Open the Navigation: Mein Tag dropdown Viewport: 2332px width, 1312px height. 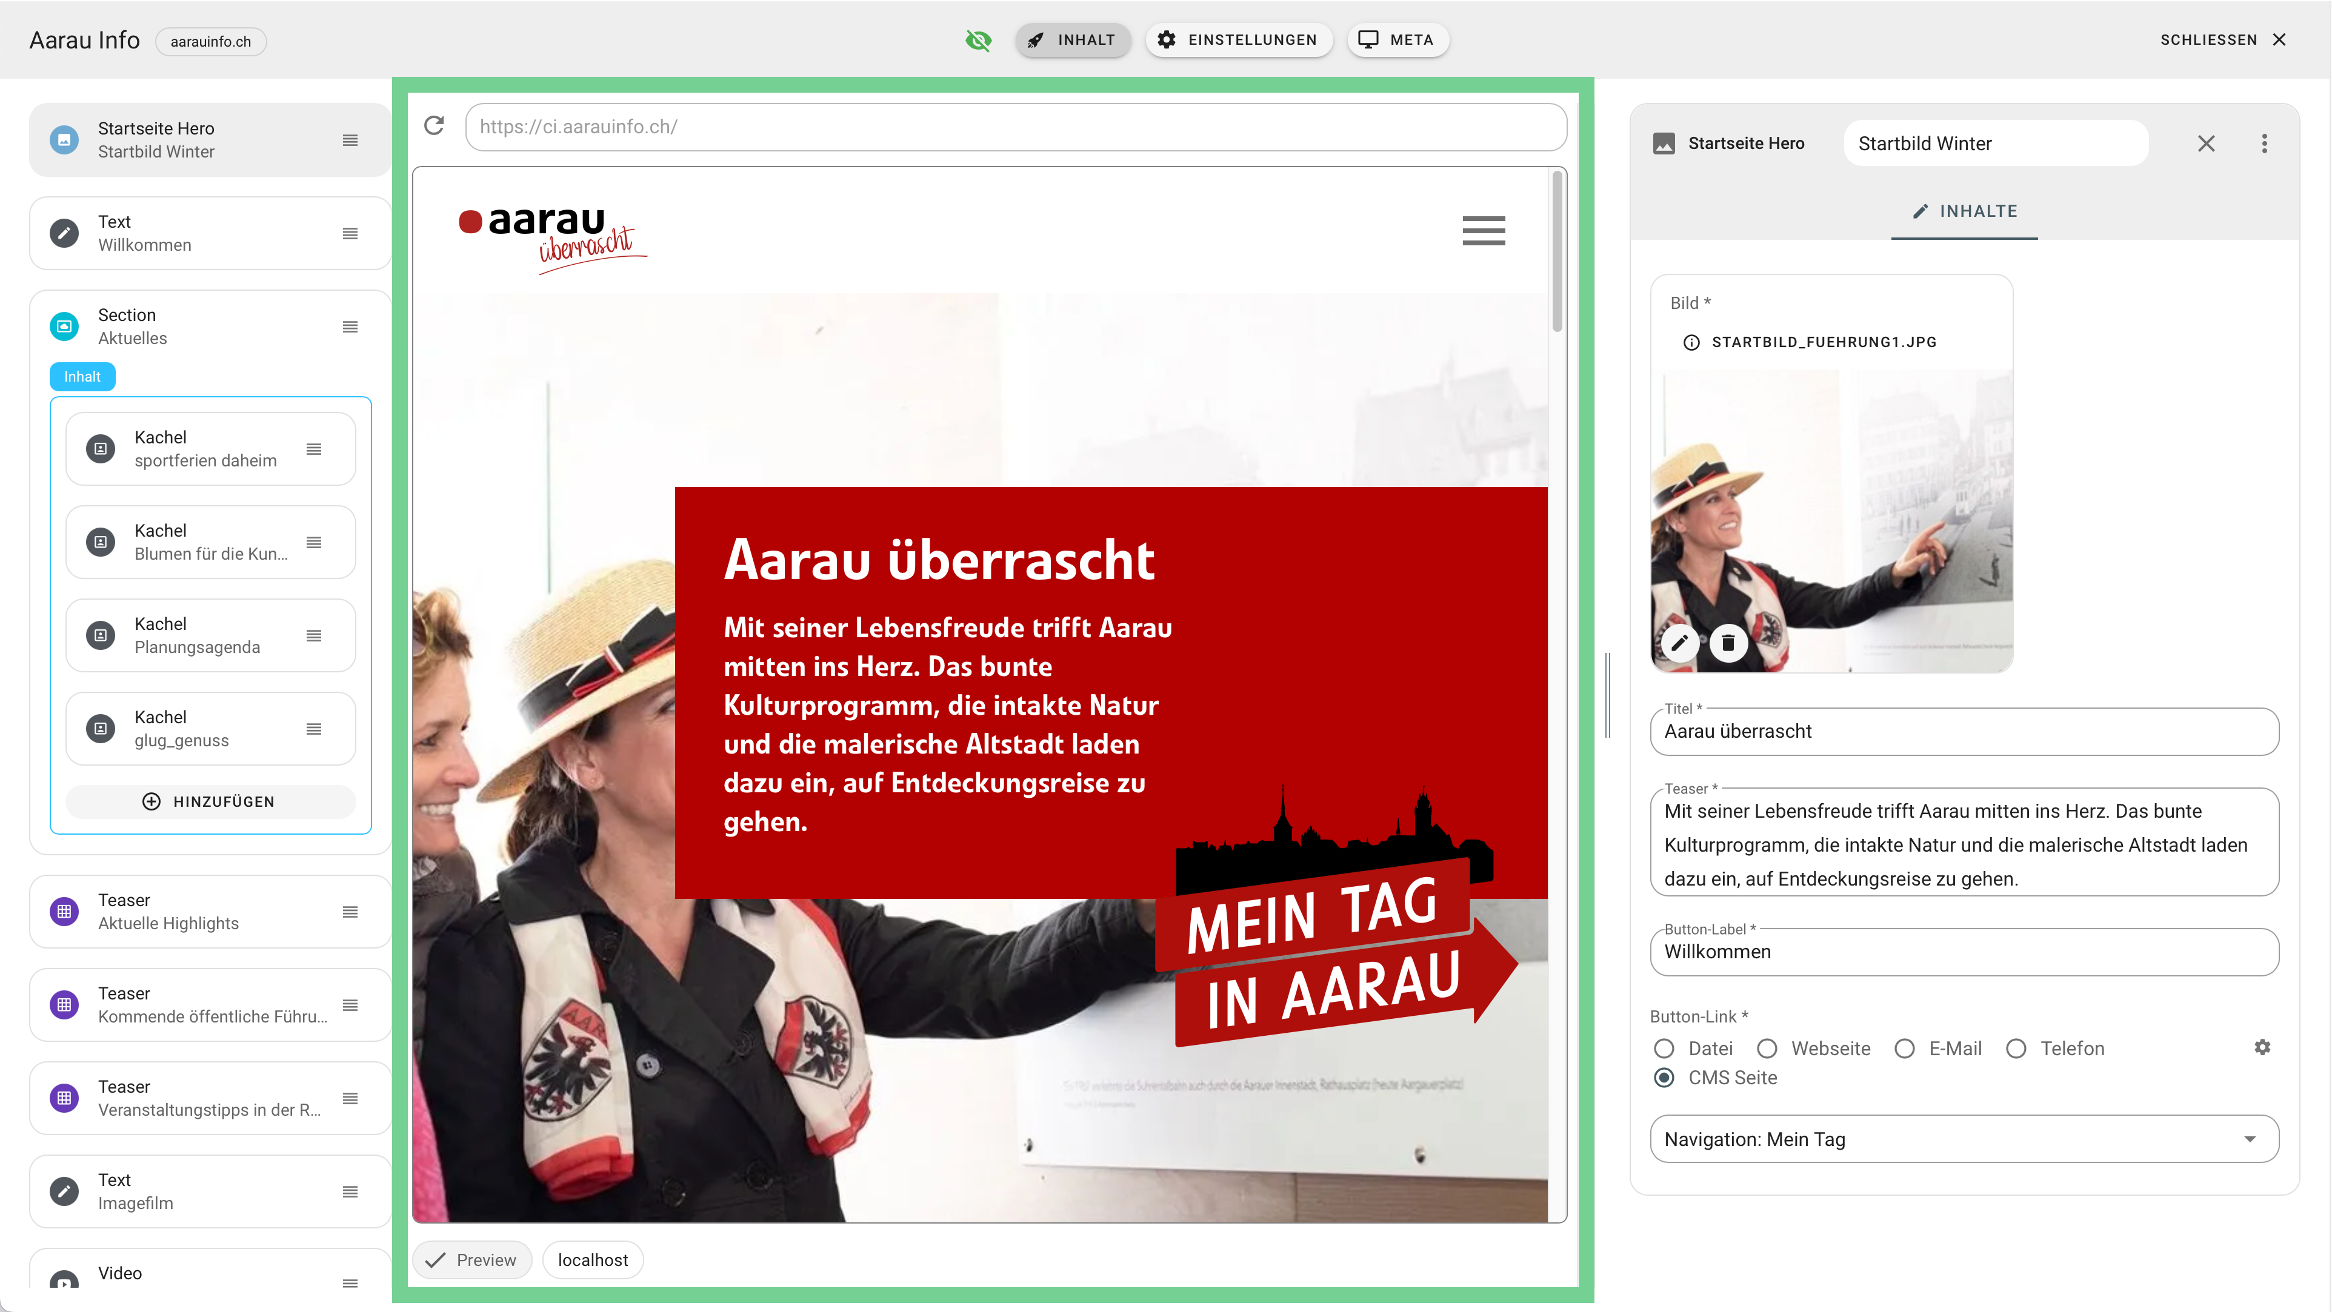pyautogui.click(x=1964, y=1138)
